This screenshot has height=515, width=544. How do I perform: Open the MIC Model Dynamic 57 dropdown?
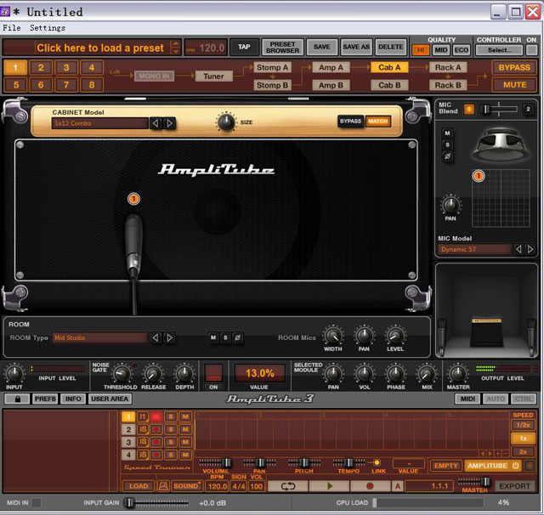pos(474,250)
